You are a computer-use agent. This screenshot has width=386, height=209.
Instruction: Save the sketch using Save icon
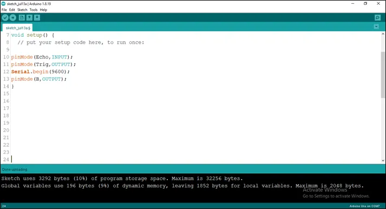point(37,18)
